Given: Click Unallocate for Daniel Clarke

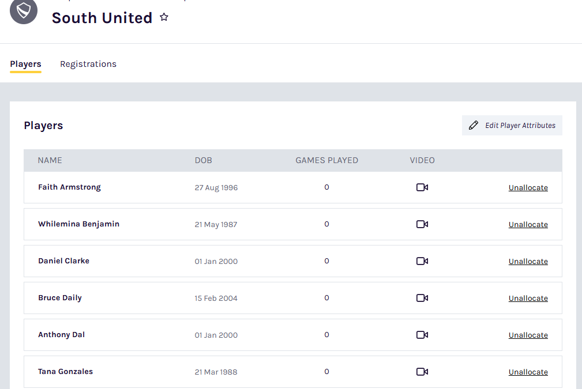Looking at the screenshot, I should point(528,262).
